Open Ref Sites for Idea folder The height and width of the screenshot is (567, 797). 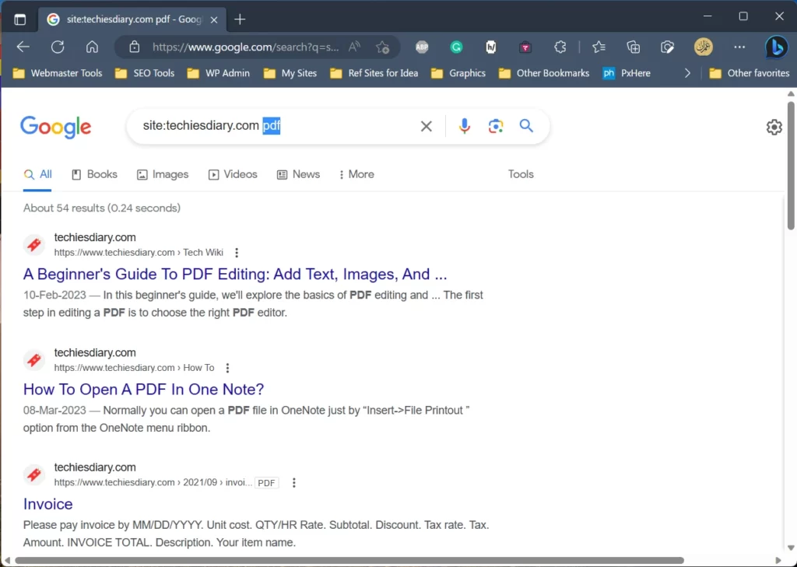tap(374, 73)
